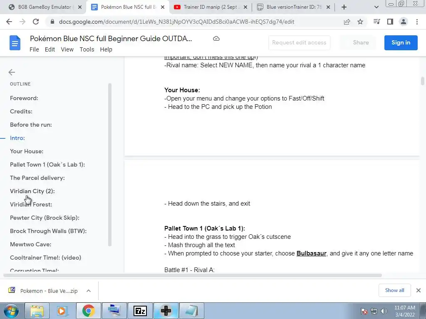Open the Notepad taskbar icon
The image size is (426, 319).
pos(191,311)
